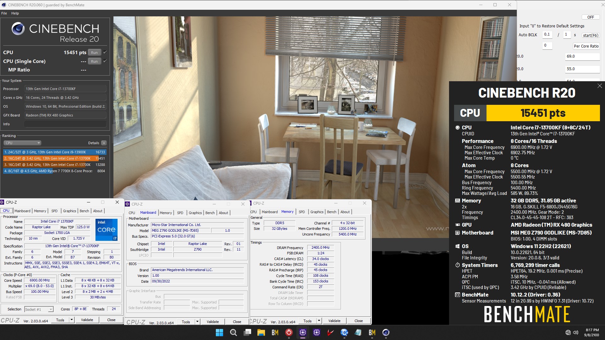Run the CPU (Single Core) benchmark
Screen dimensions: 605x340
click(94, 61)
